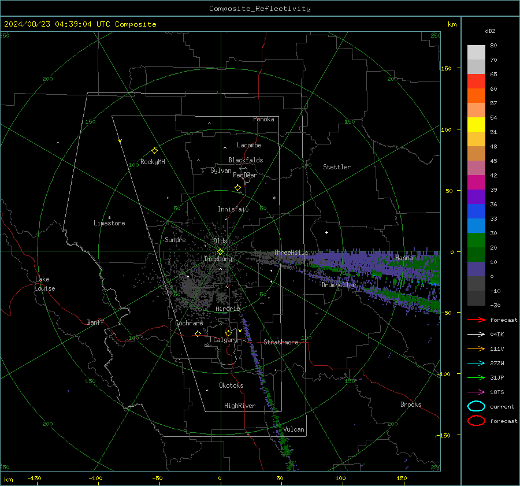Click the white 04DK arrow legend icon

click(x=476, y=334)
